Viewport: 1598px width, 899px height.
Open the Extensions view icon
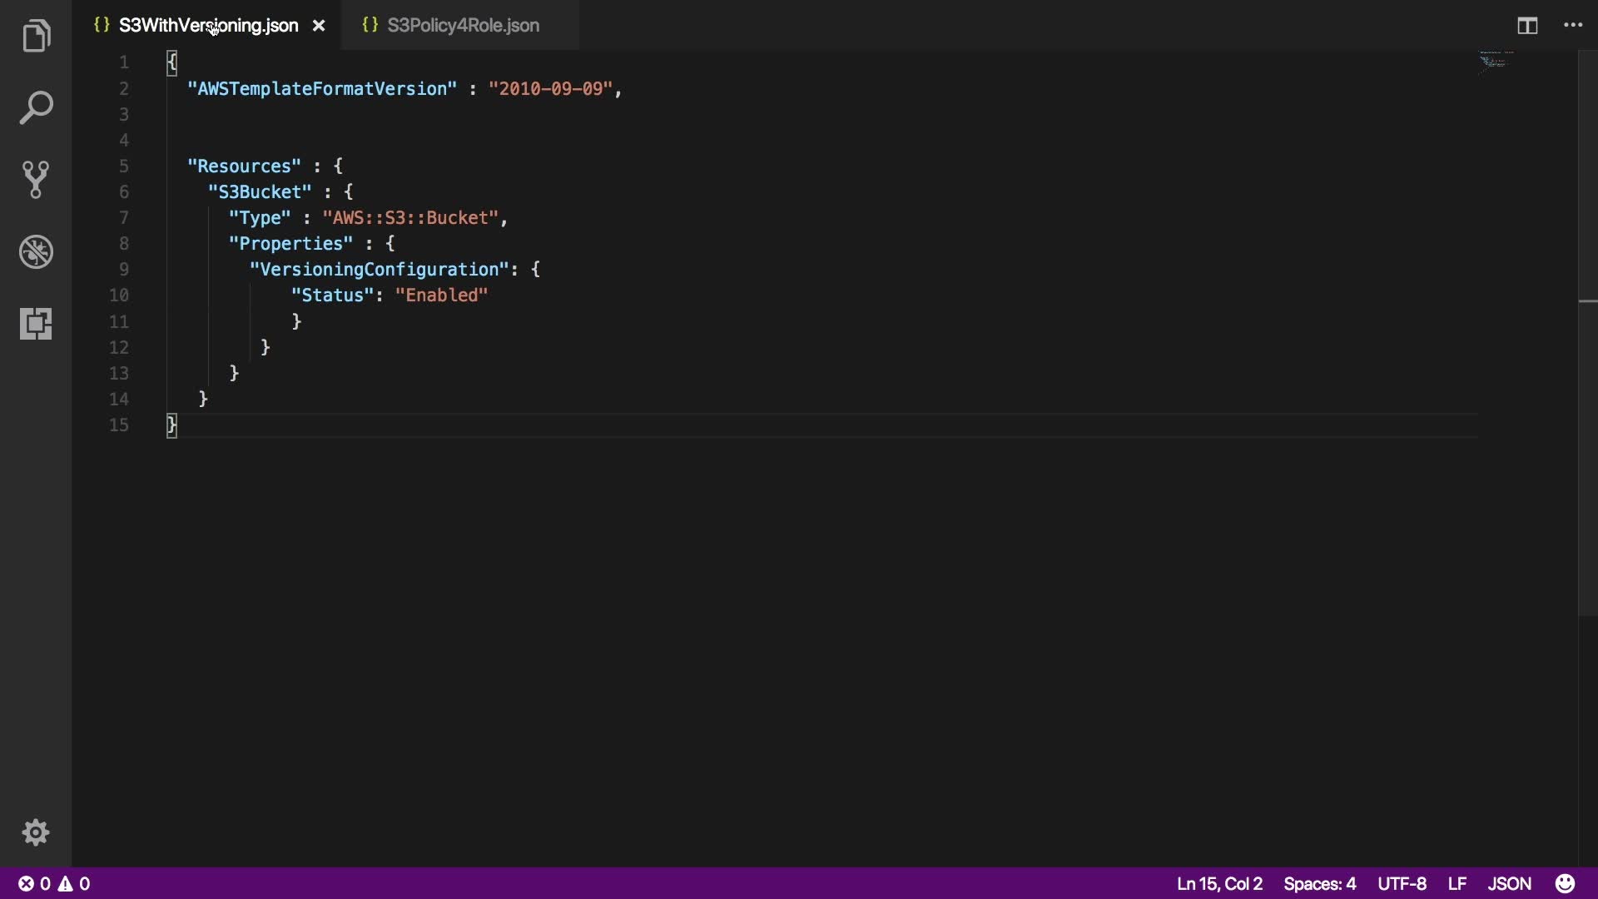click(36, 323)
